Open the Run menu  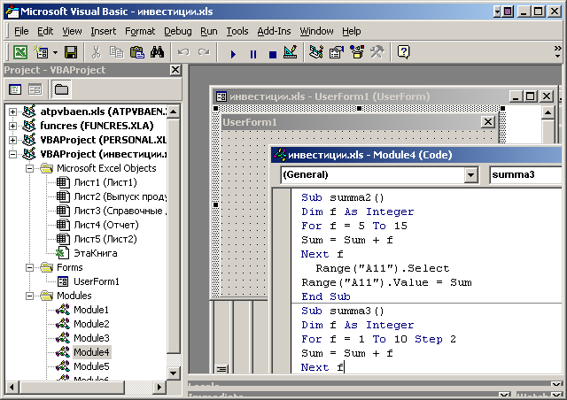[209, 32]
